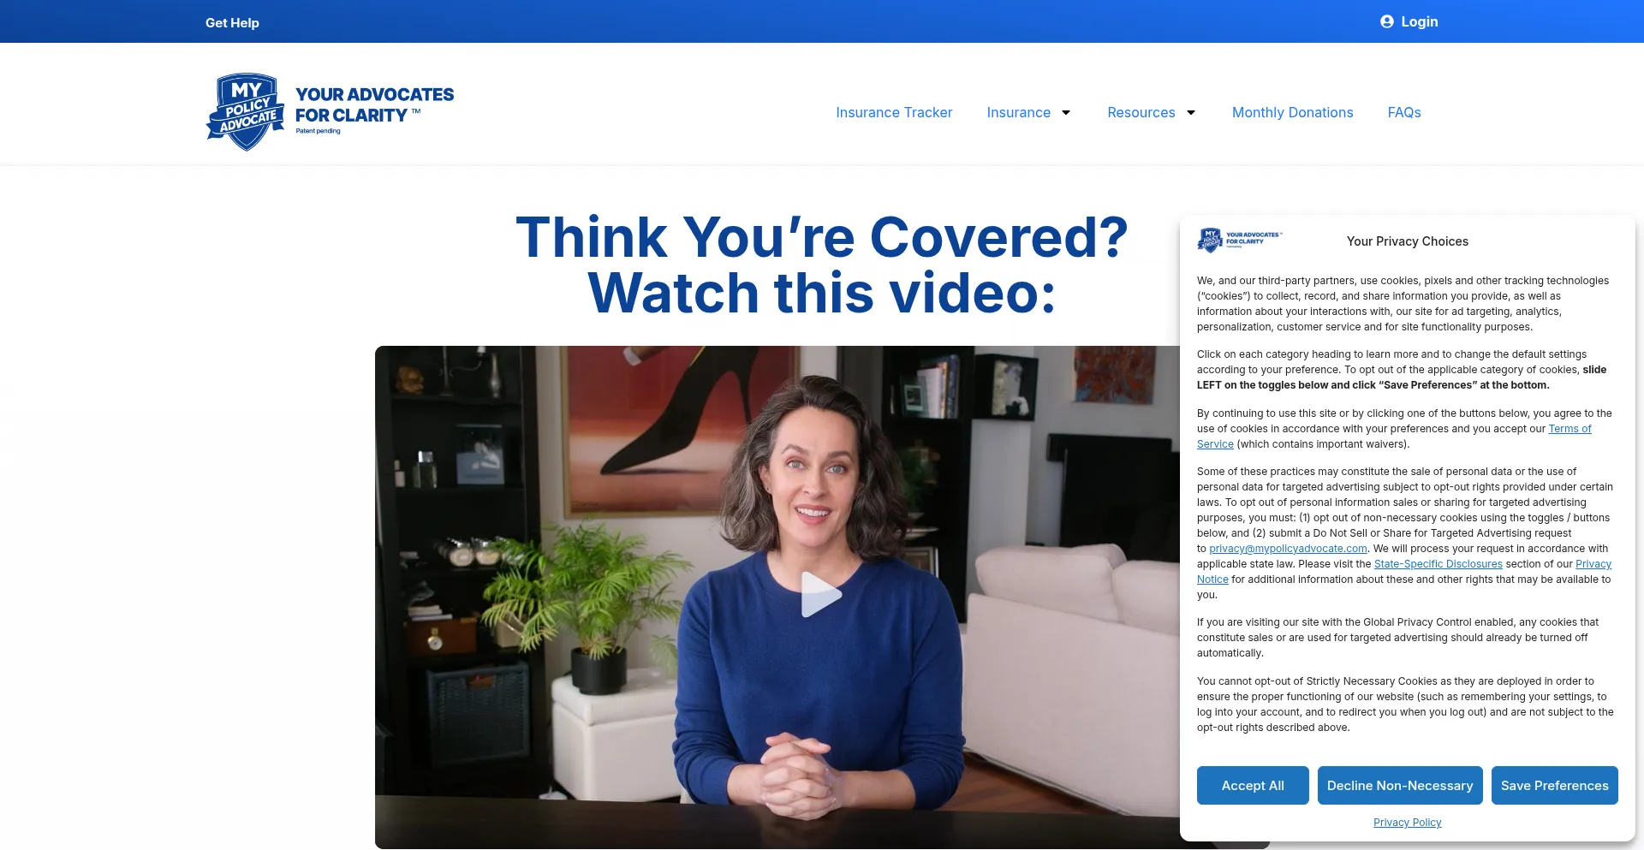Open the Terms of Service link
The height and width of the screenshot is (850, 1644).
(x=1570, y=428)
